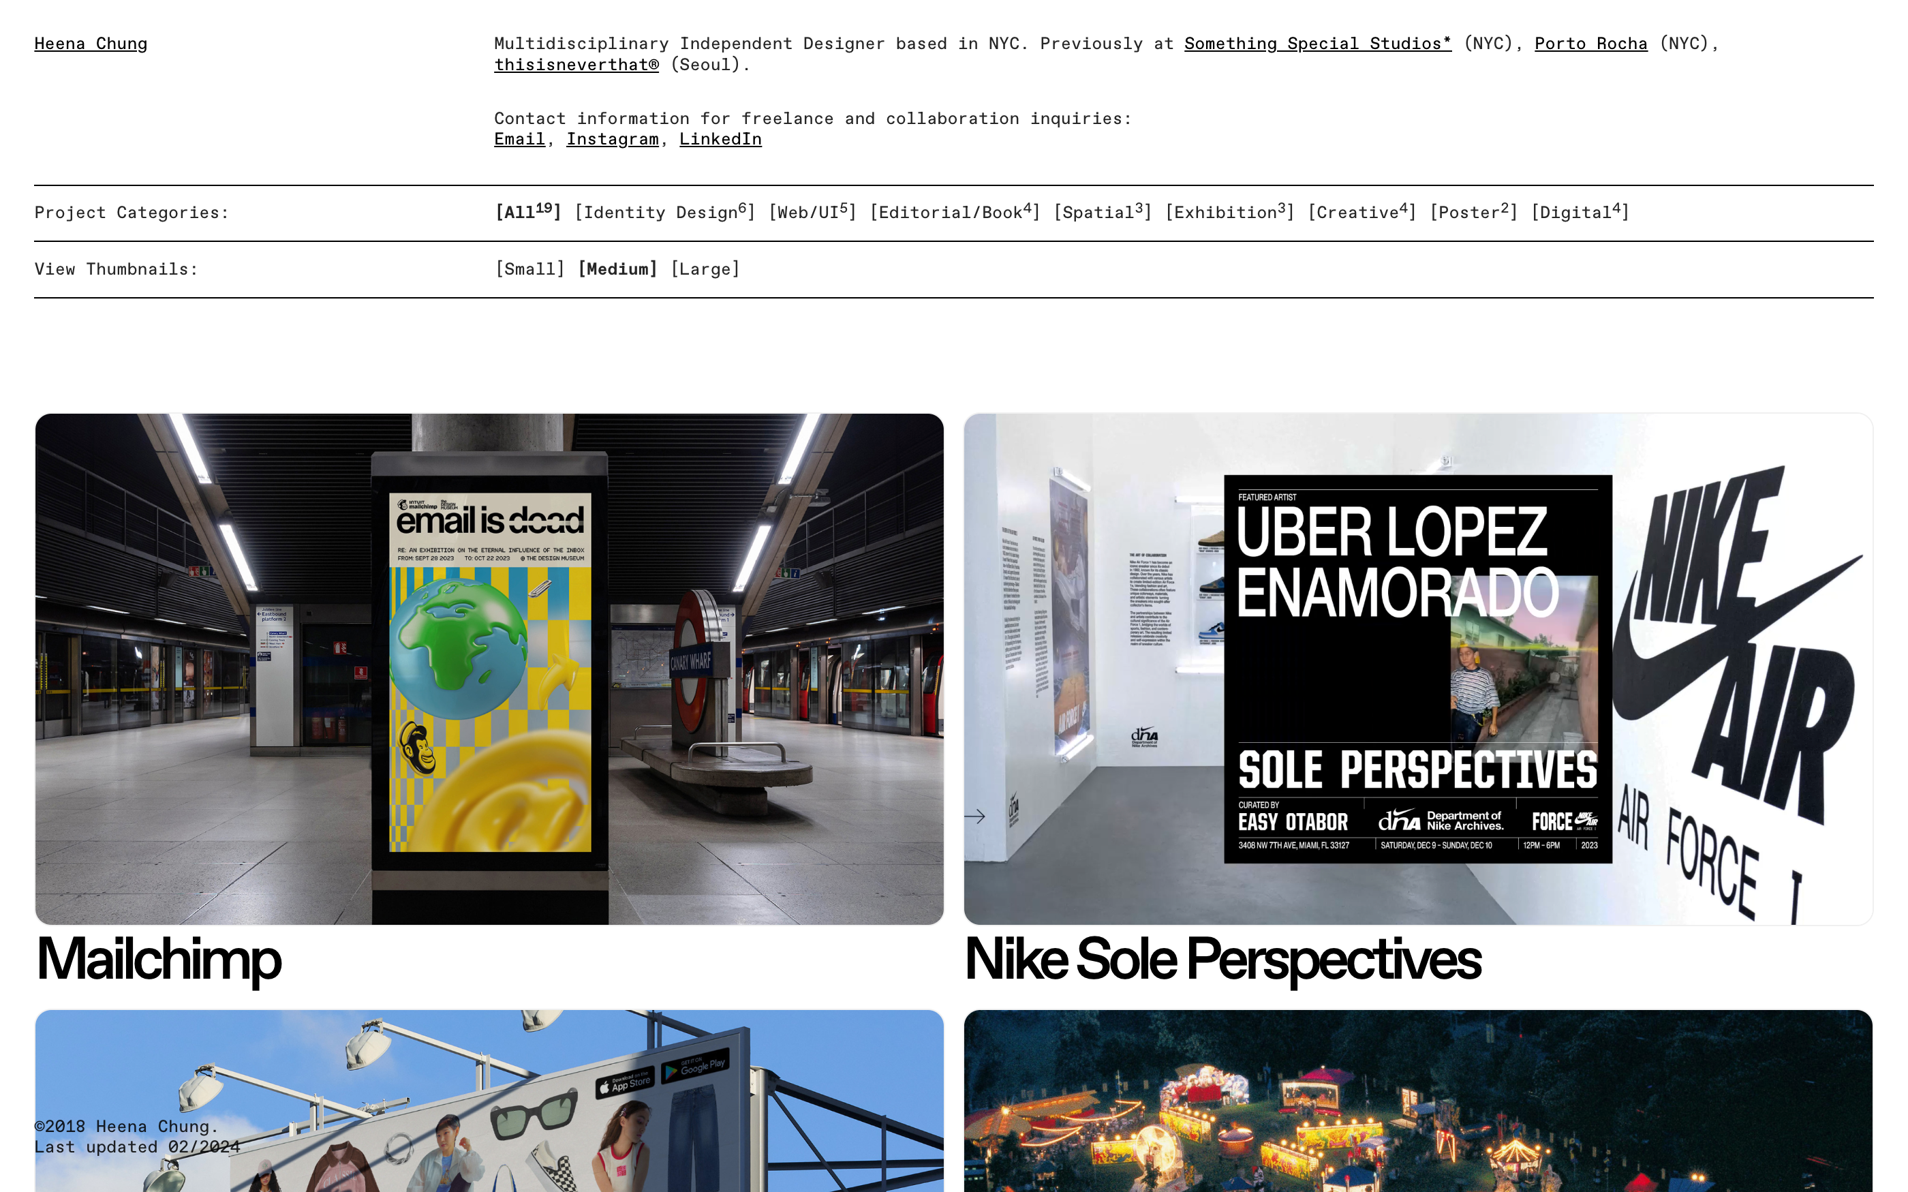1908x1192 pixels.
Task: Open the Nike Sole Perspectives thumbnail
Action: tap(1418, 669)
